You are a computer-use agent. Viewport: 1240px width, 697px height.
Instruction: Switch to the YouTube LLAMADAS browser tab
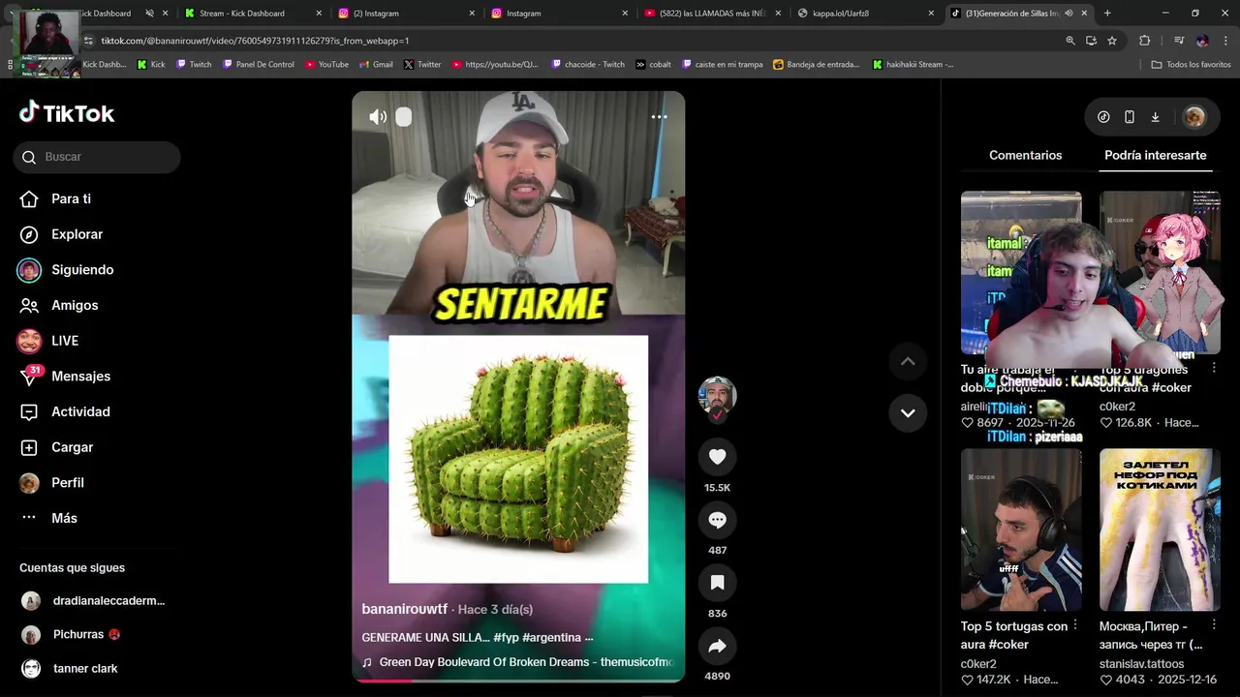click(712, 14)
